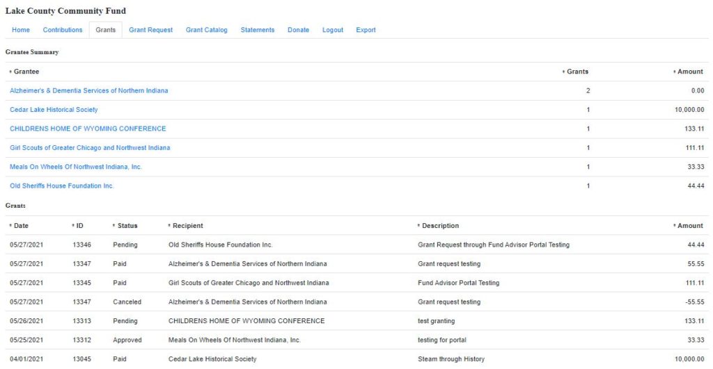Sort grants table by Amount header

pos(690,226)
